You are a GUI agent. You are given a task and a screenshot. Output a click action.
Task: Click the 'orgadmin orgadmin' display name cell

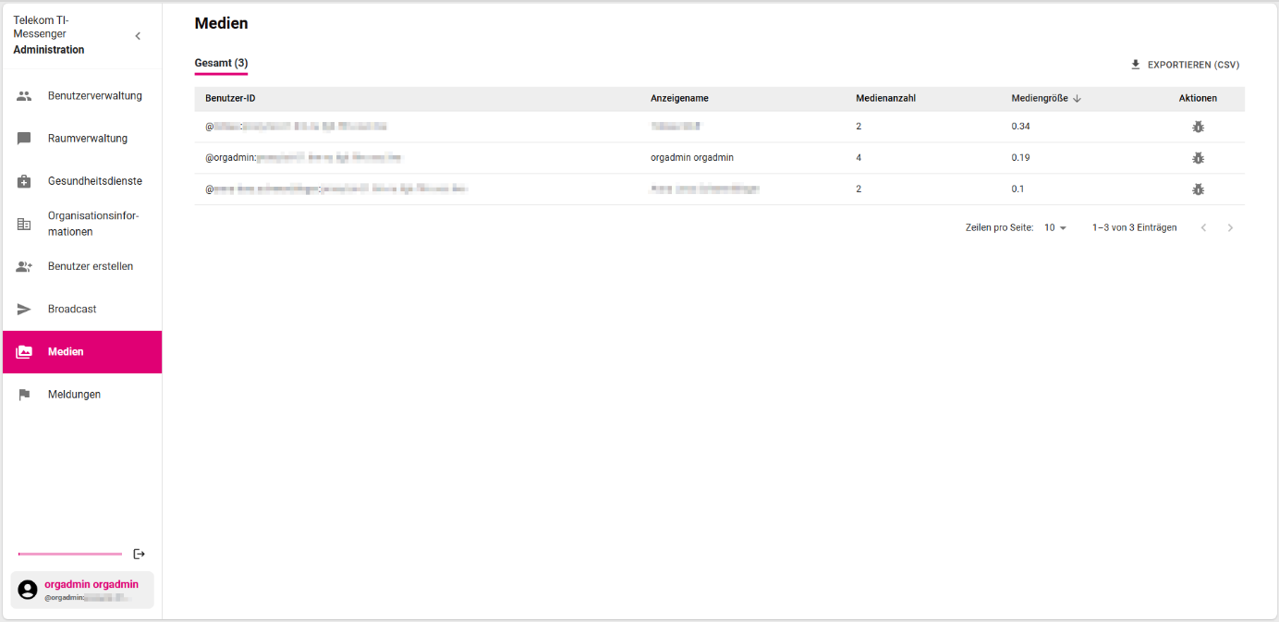click(x=692, y=158)
